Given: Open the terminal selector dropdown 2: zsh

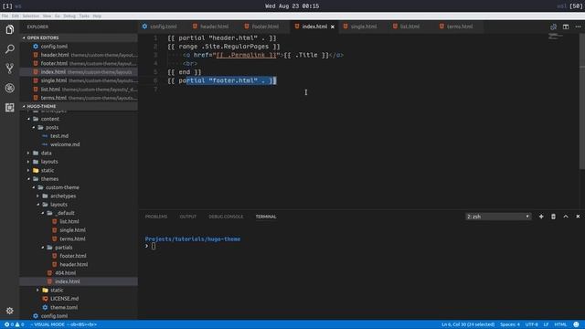Looking at the screenshot, I should pos(498,217).
